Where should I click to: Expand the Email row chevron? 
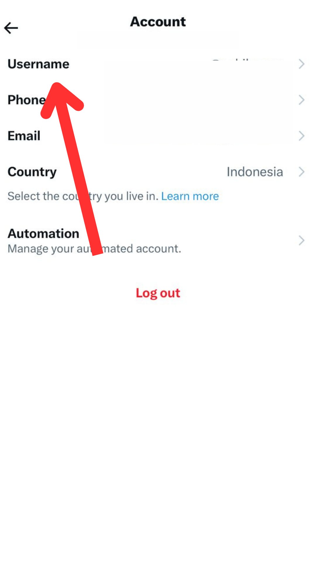pos(302,136)
